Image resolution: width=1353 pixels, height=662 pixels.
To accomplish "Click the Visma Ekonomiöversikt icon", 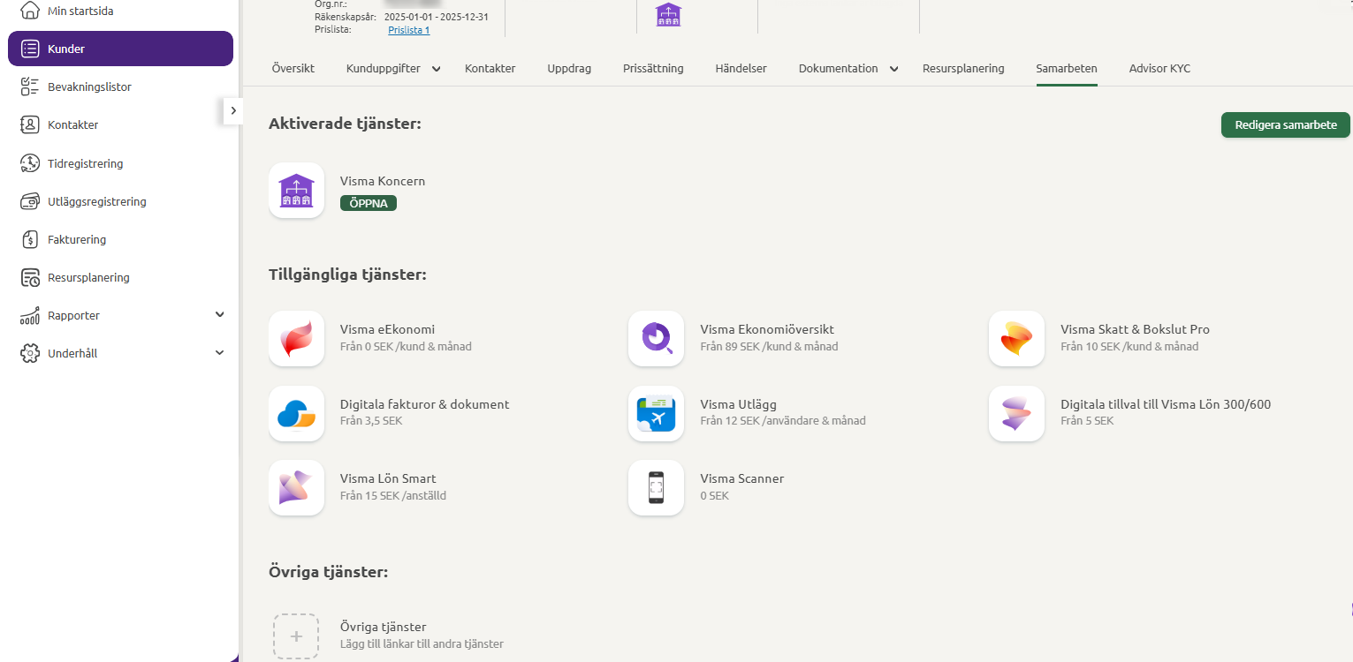I will (x=657, y=338).
